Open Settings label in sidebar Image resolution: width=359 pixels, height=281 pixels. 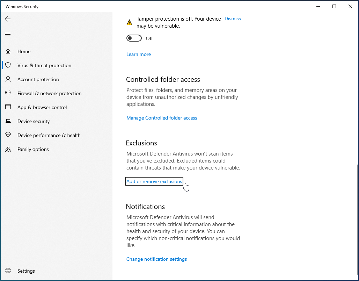[26, 271]
